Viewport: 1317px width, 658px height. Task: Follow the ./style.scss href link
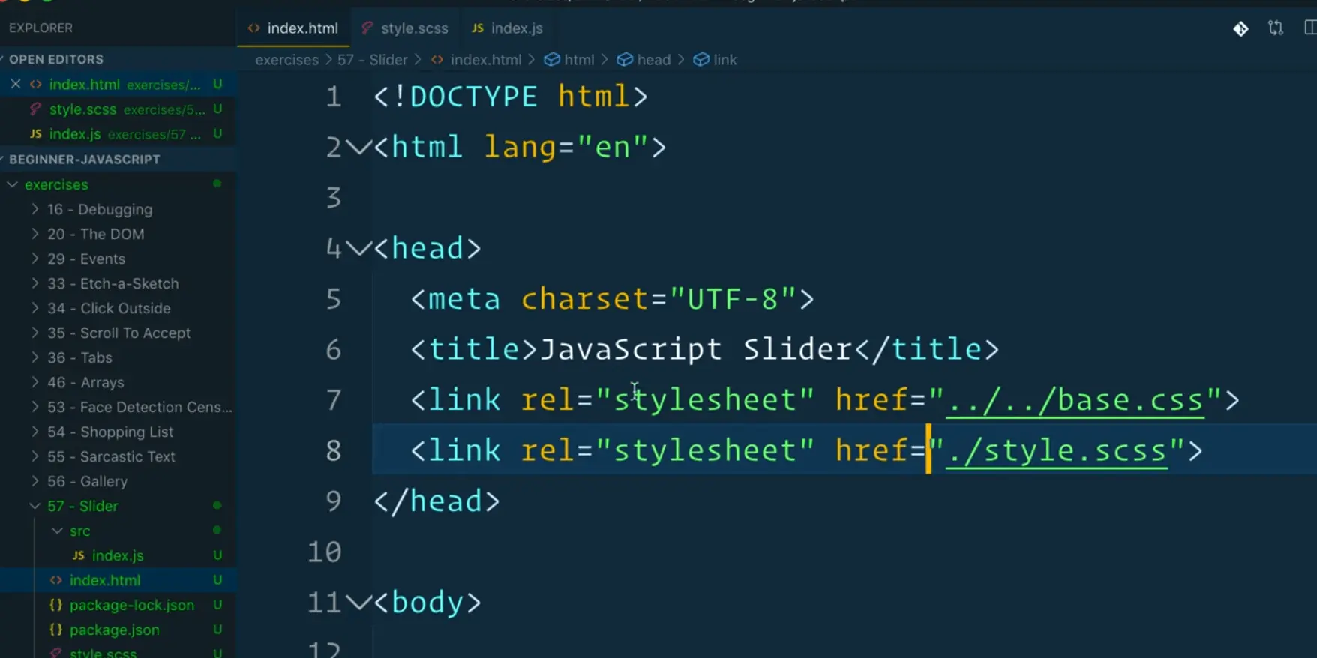(x=1056, y=451)
